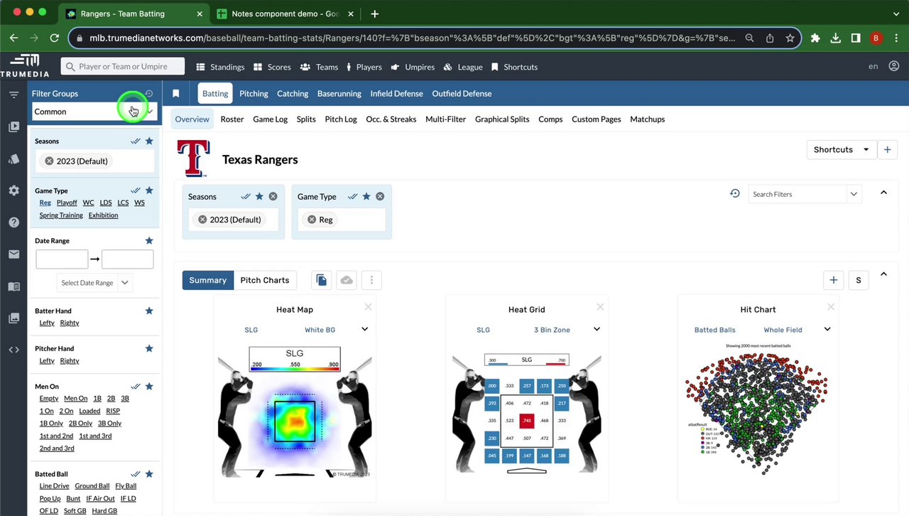The width and height of the screenshot is (909, 516).
Task: Remove 2023 (Default) chip in sidebar Seasons
Action: 49,161
